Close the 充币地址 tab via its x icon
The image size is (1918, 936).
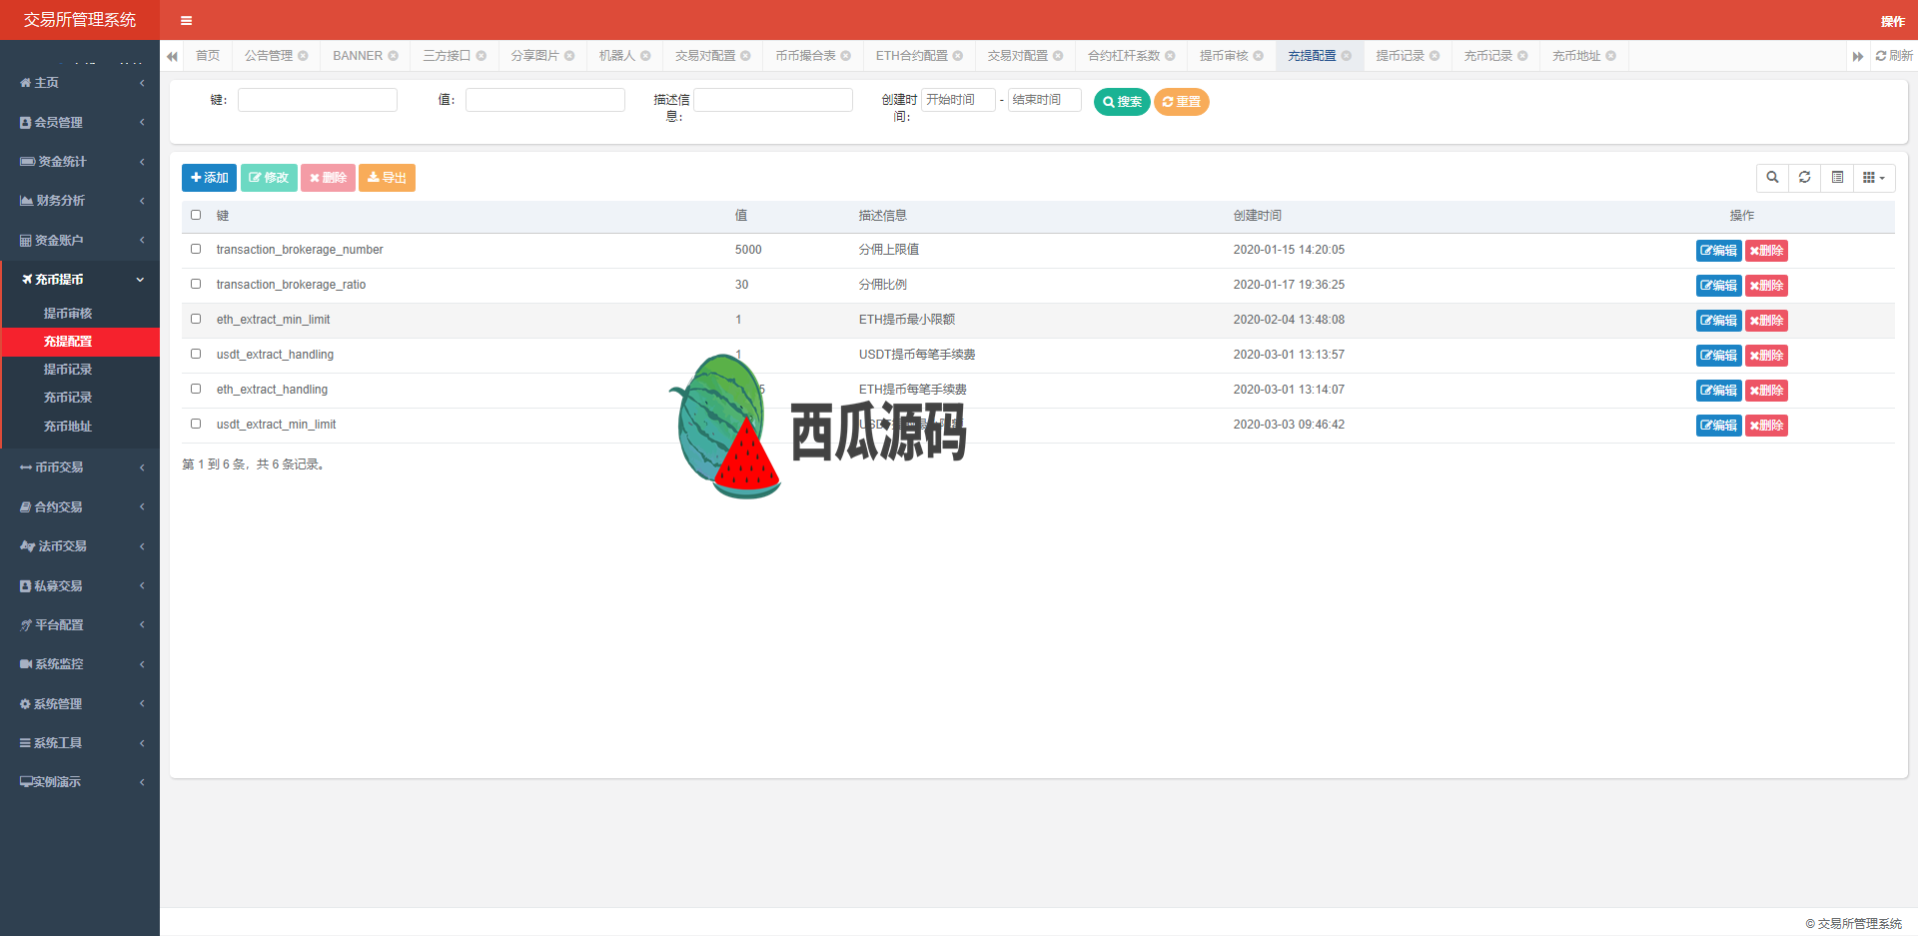click(x=1611, y=56)
